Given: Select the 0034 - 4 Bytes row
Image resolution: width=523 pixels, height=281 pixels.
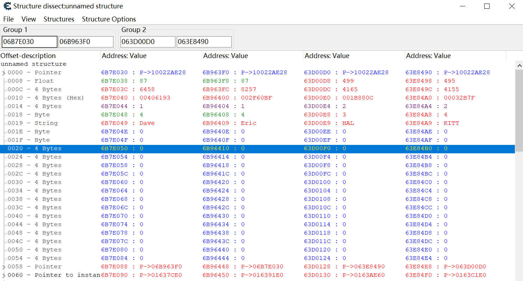Looking at the screenshot, I should coord(257,191).
